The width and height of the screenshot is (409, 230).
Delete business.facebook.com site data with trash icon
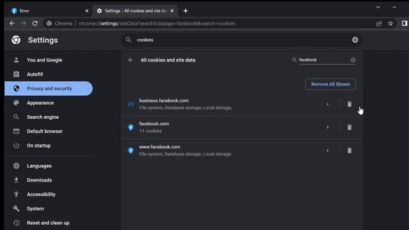coord(350,104)
